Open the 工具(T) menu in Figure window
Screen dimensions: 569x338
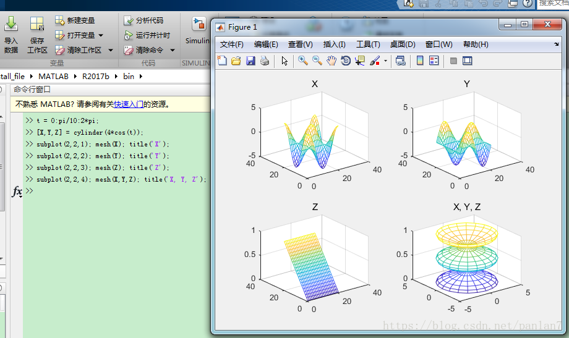368,44
